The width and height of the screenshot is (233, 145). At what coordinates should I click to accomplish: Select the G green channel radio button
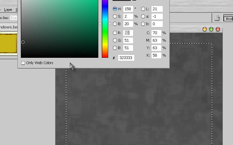[x=115, y=40]
